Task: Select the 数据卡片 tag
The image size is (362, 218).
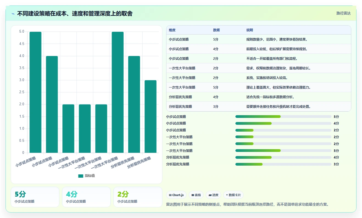Action: point(233,195)
